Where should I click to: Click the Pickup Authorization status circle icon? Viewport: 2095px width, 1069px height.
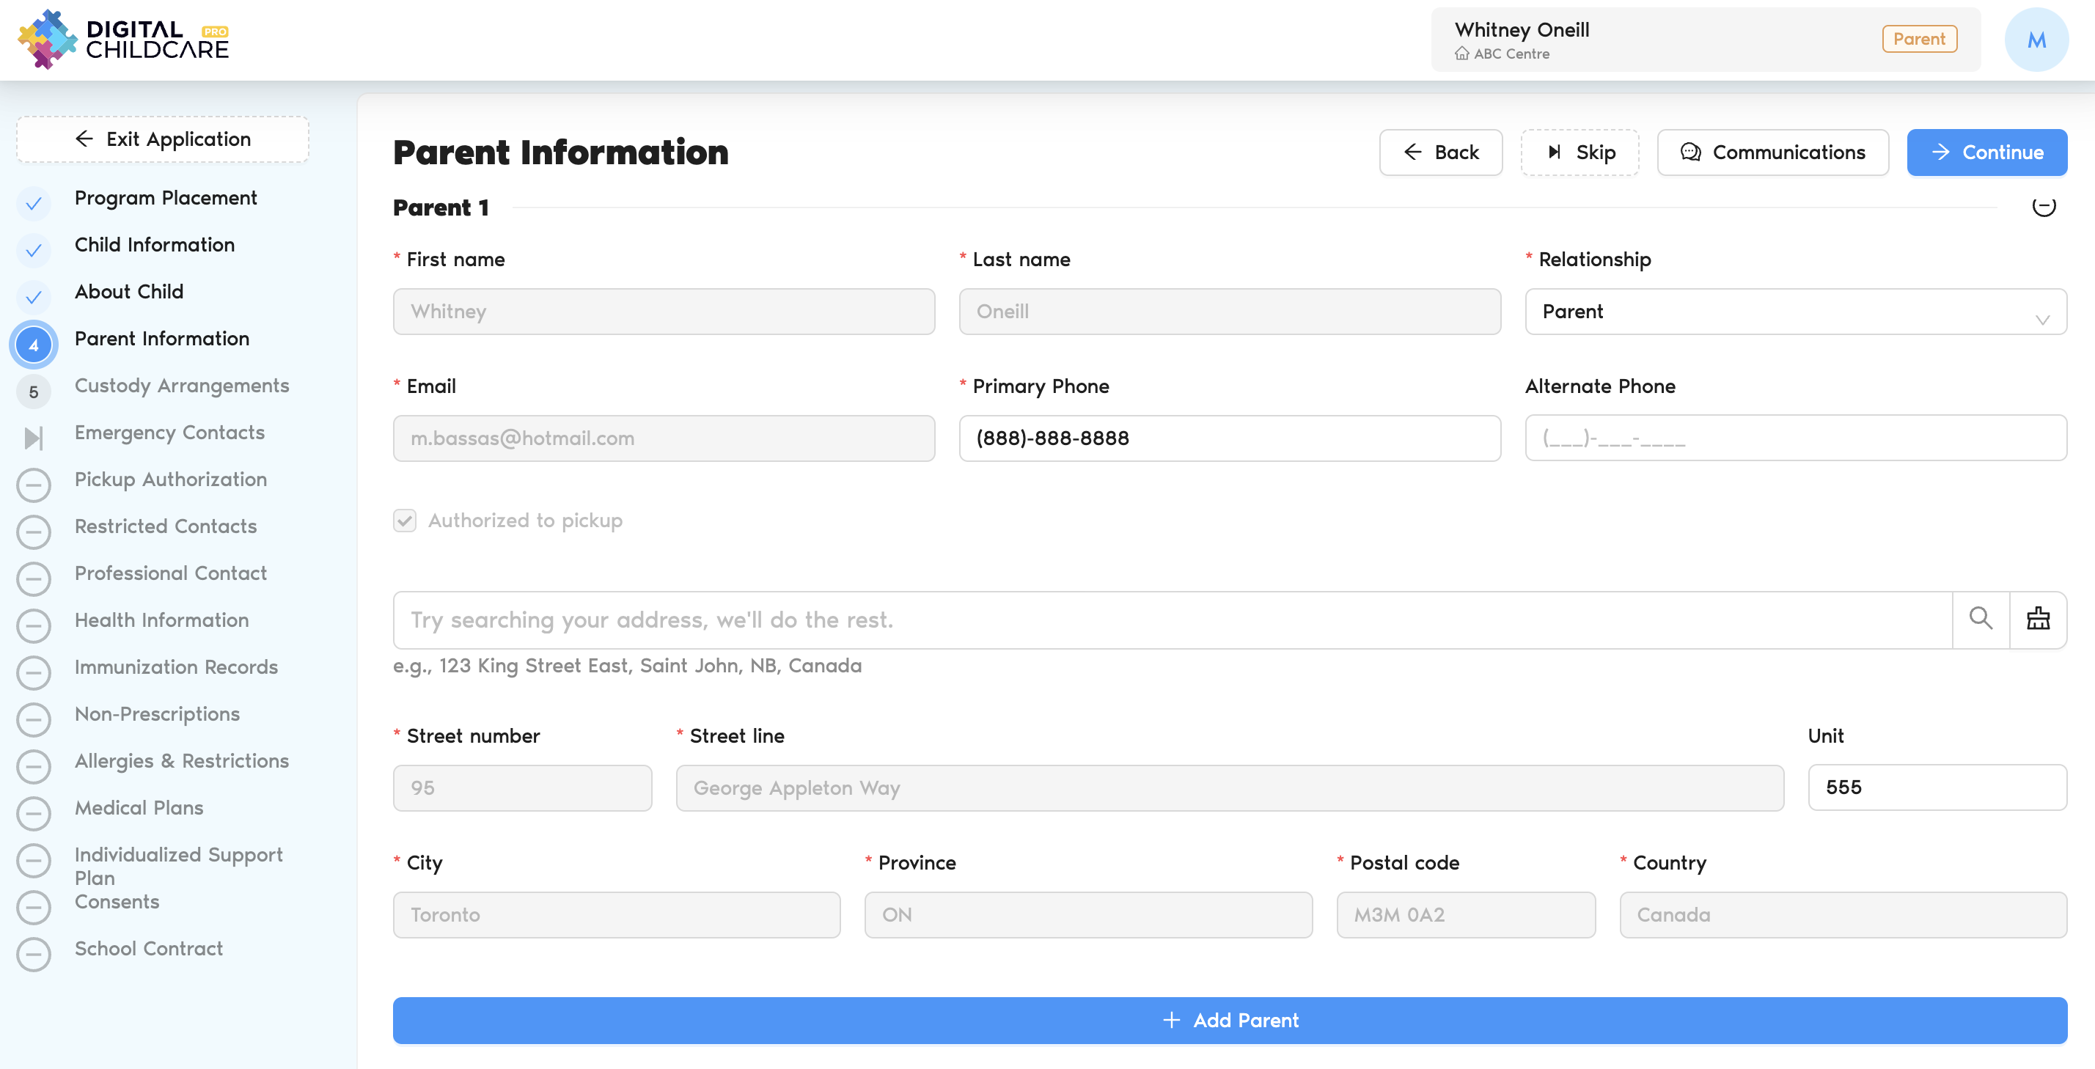33,485
